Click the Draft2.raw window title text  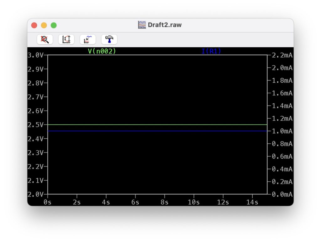pyautogui.click(x=165, y=25)
